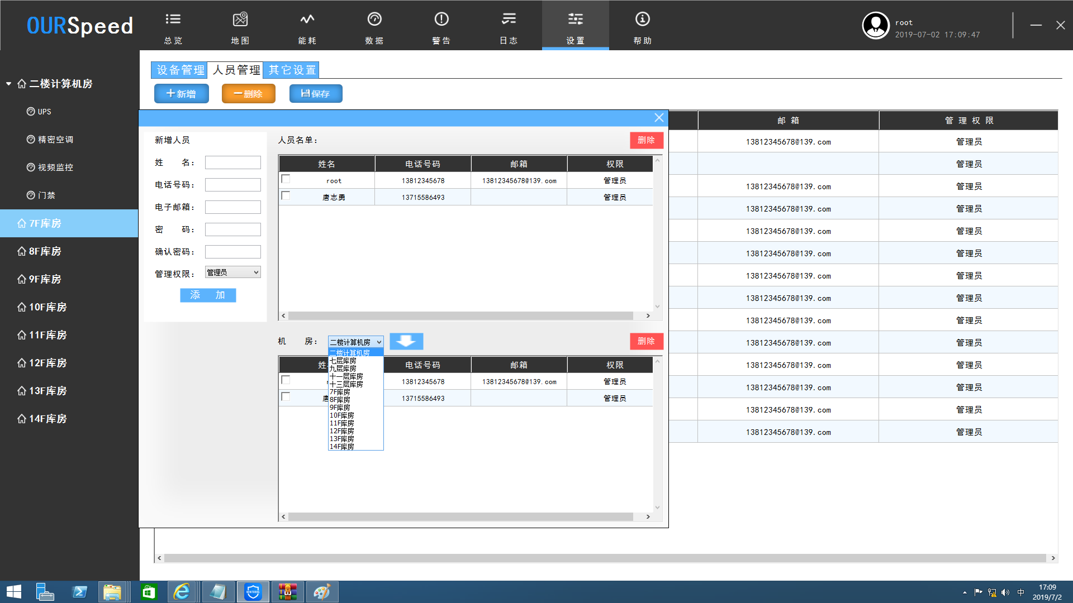
Task: Open the 能耗 energy consumption icon
Action: click(x=307, y=20)
